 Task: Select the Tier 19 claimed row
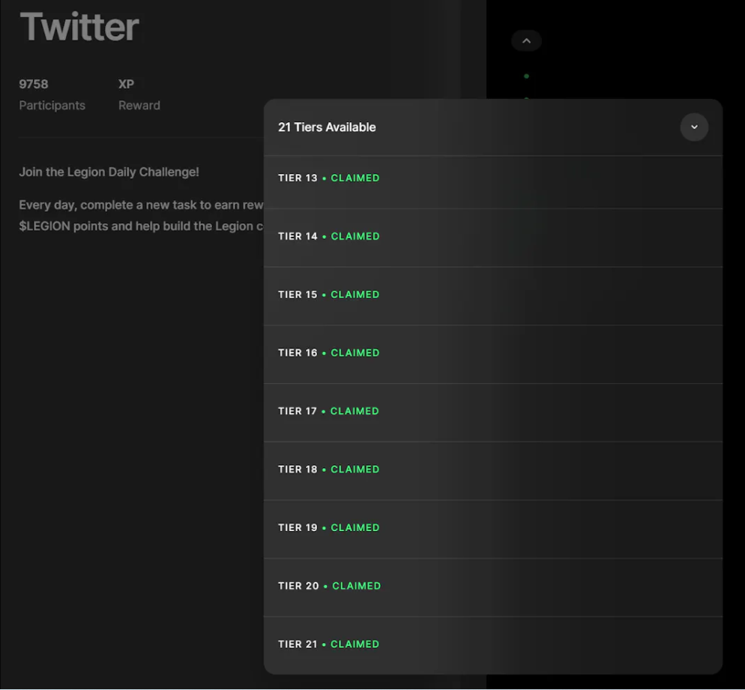[493, 530]
